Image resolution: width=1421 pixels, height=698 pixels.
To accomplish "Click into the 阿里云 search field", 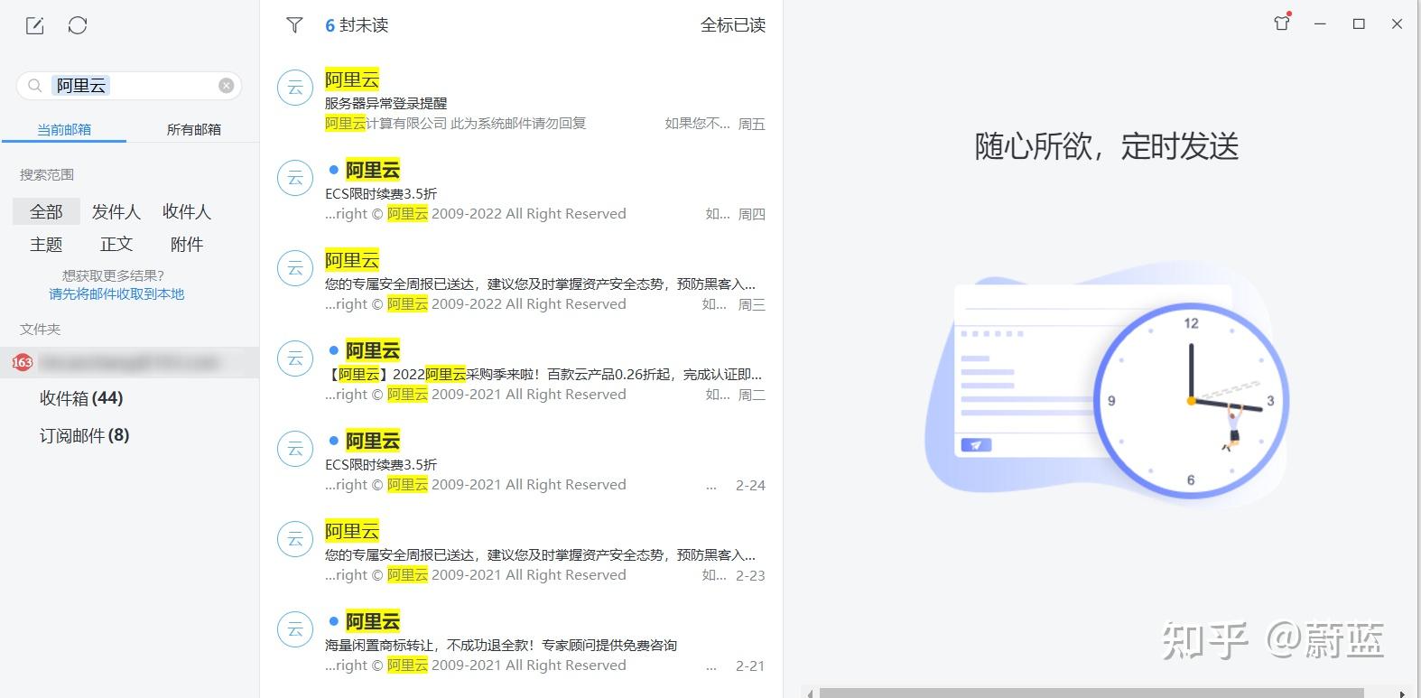I will [129, 86].
